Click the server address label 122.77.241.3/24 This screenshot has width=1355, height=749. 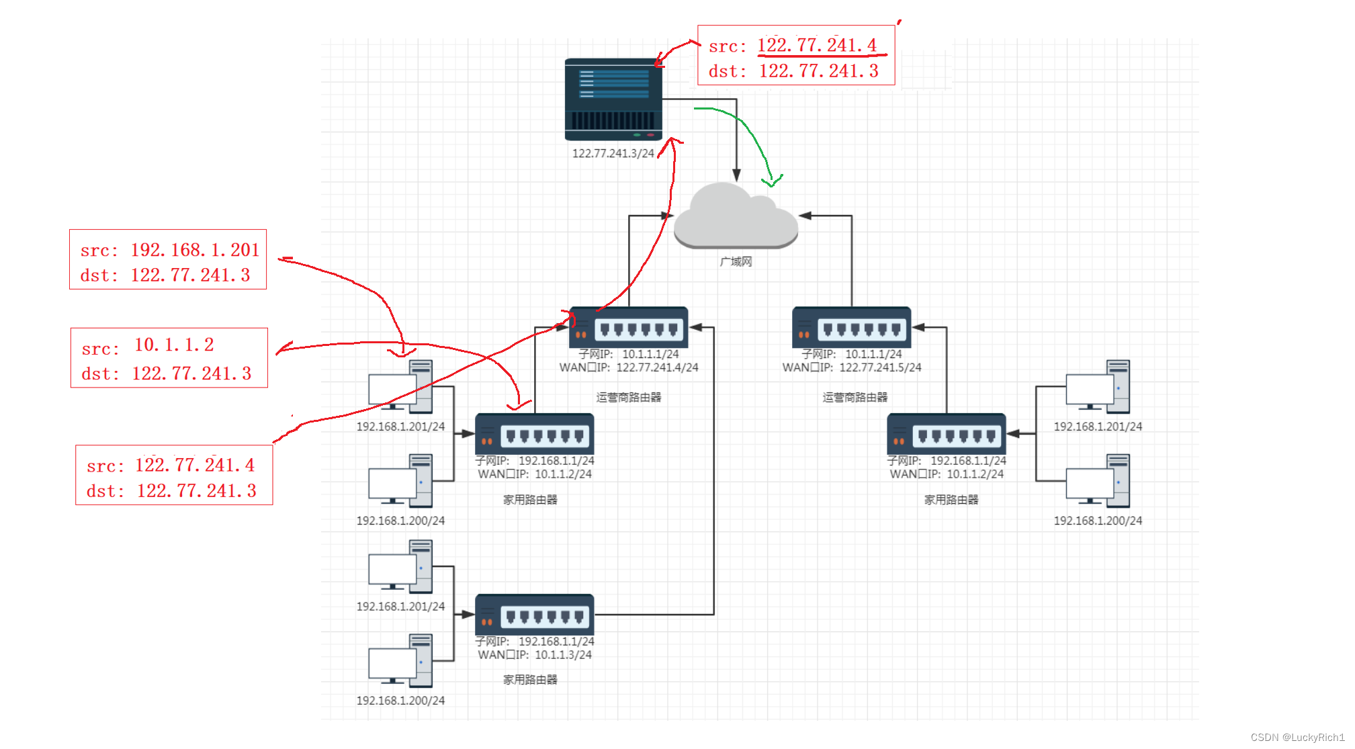click(613, 153)
